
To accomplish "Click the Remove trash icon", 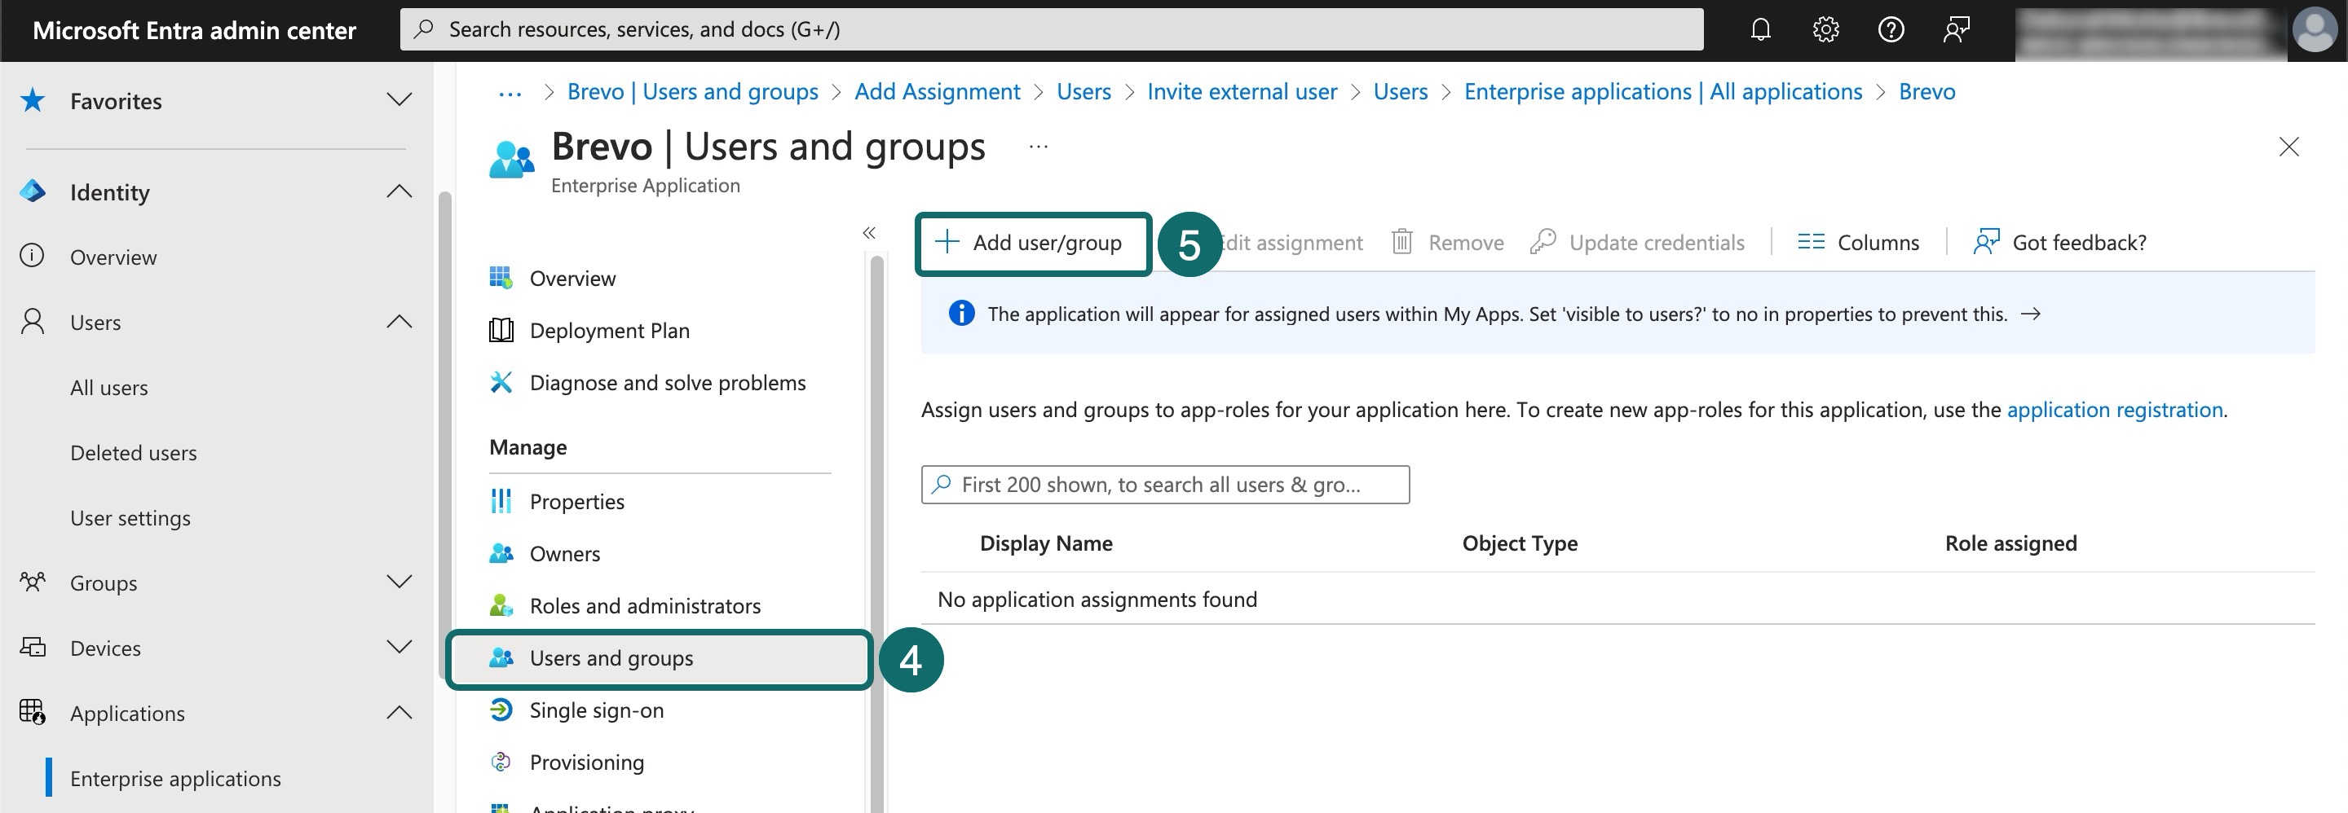I will click(1402, 242).
